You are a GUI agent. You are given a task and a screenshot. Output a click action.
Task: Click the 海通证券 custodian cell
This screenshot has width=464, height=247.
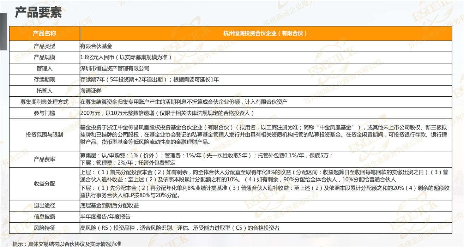(x=91, y=91)
